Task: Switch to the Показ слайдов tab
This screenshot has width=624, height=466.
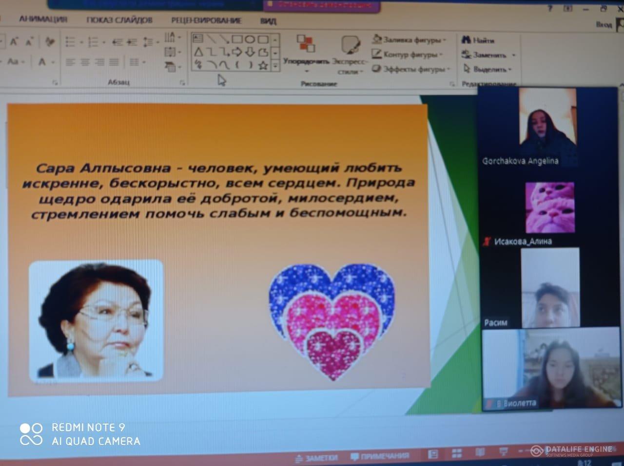Action: (x=119, y=20)
